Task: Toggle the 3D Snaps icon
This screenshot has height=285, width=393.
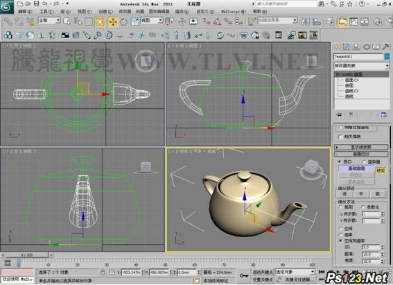Action: click(x=207, y=21)
